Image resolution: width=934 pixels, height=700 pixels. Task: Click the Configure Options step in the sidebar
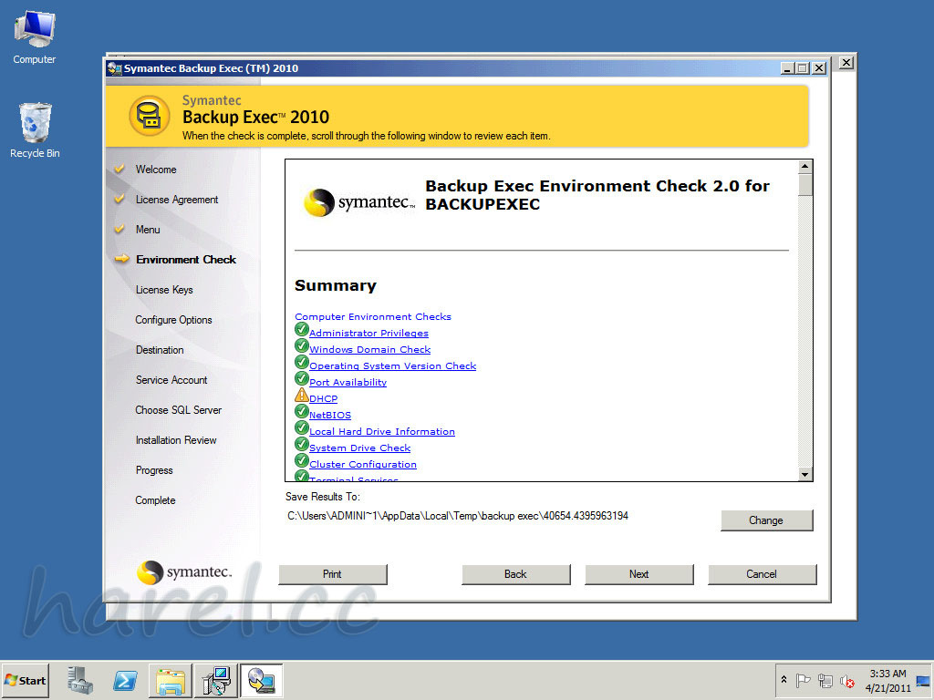[x=173, y=320]
